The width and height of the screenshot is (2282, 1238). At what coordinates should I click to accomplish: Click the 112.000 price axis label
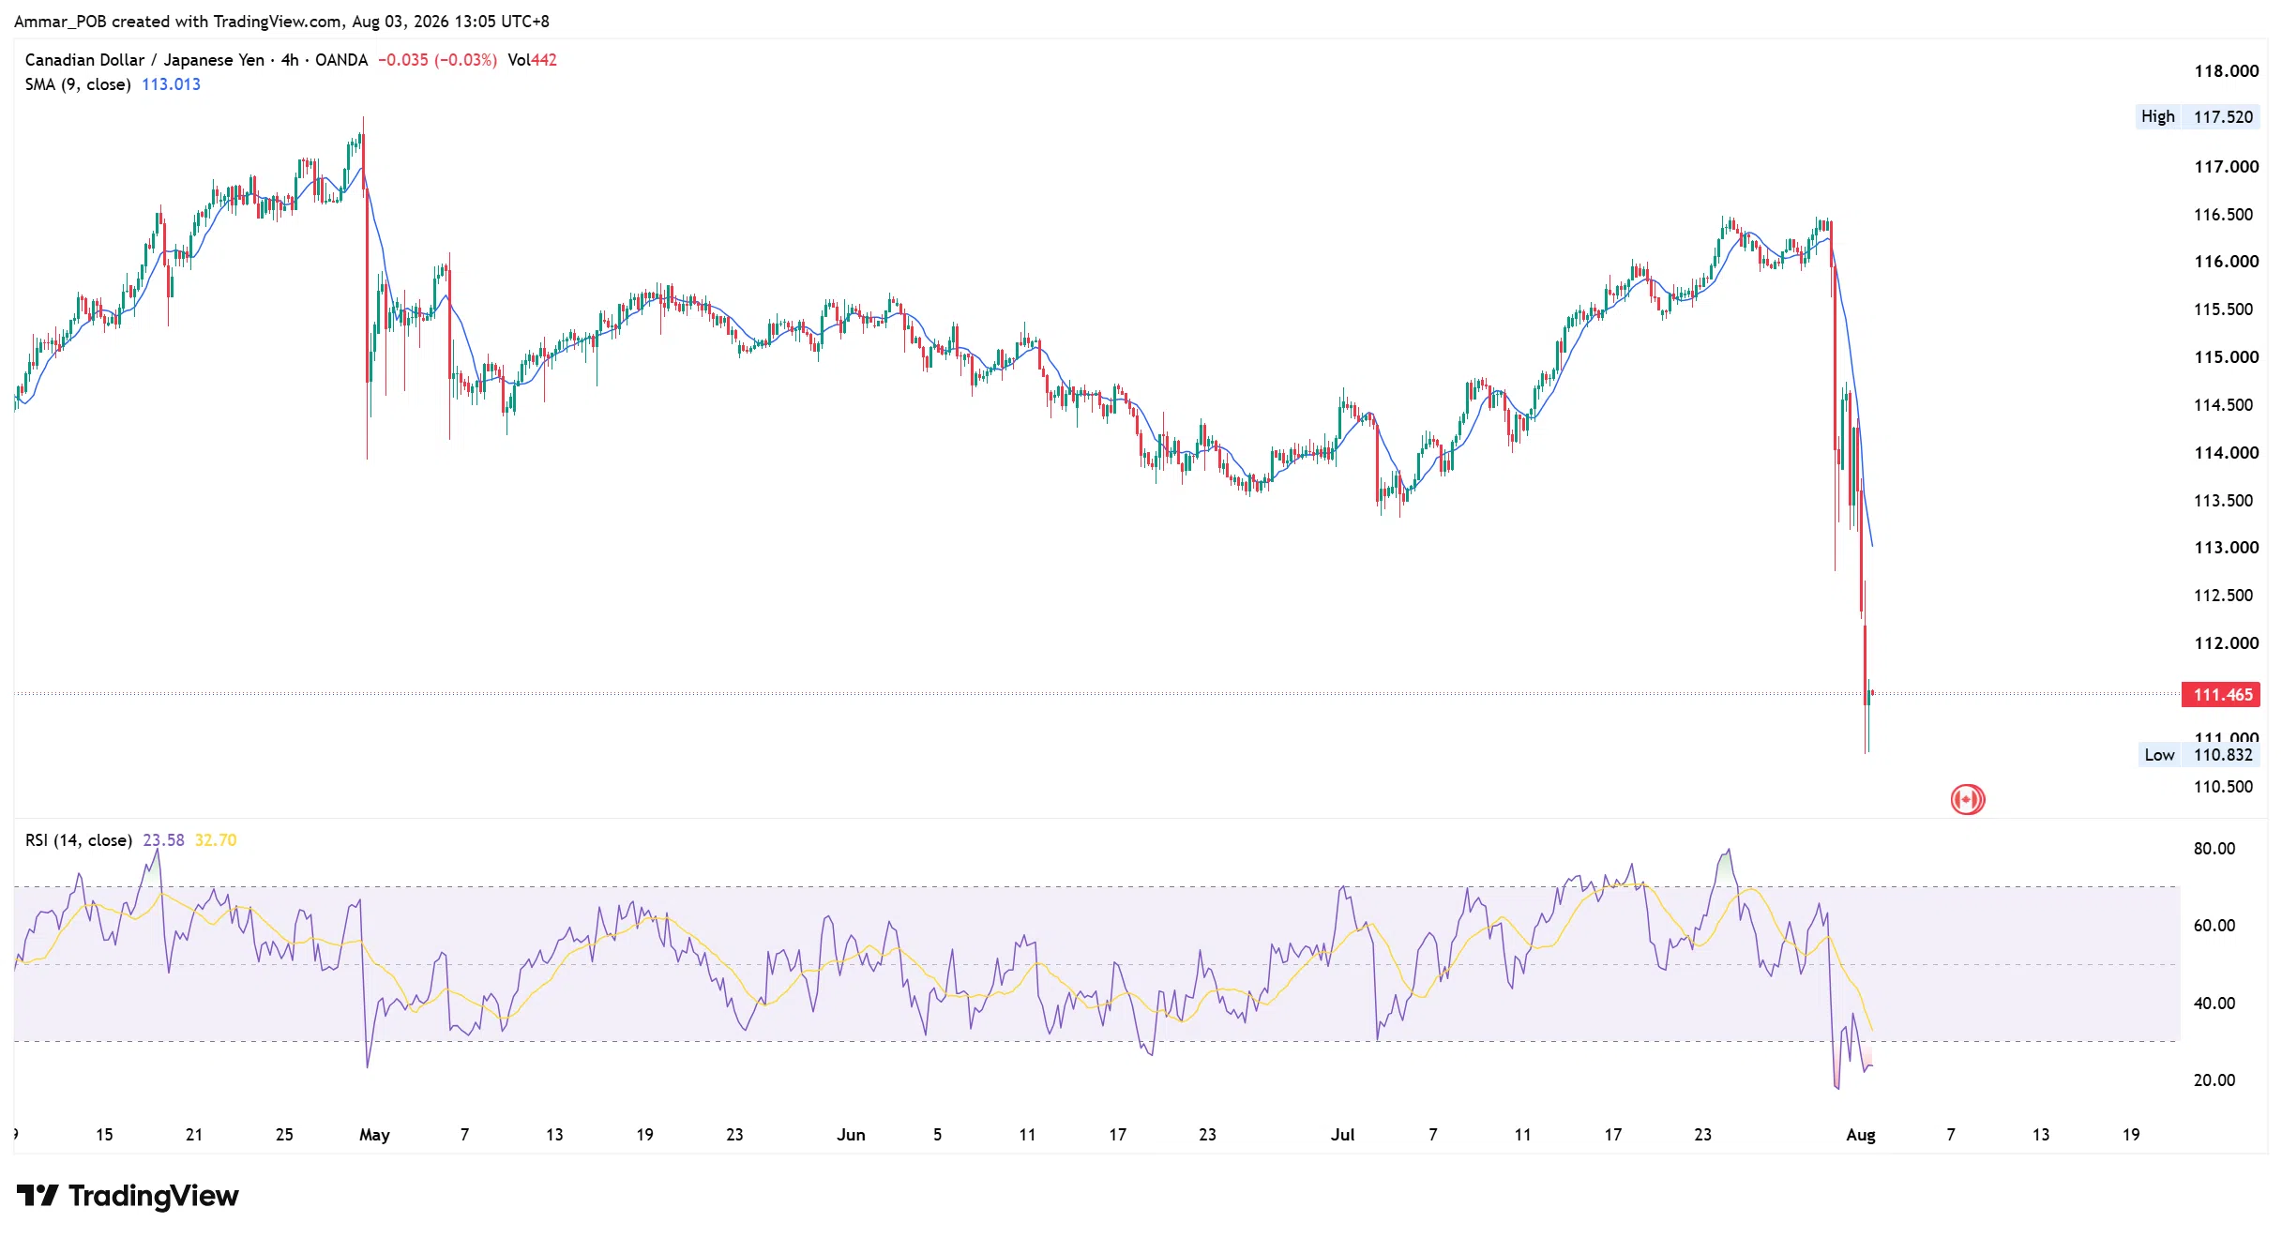pos(2226,643)
